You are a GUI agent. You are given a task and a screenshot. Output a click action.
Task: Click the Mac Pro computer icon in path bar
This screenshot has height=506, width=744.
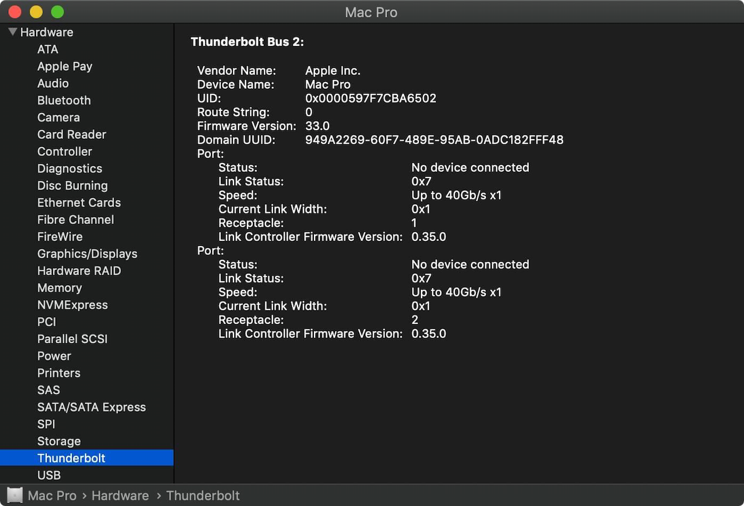(15, 495)
